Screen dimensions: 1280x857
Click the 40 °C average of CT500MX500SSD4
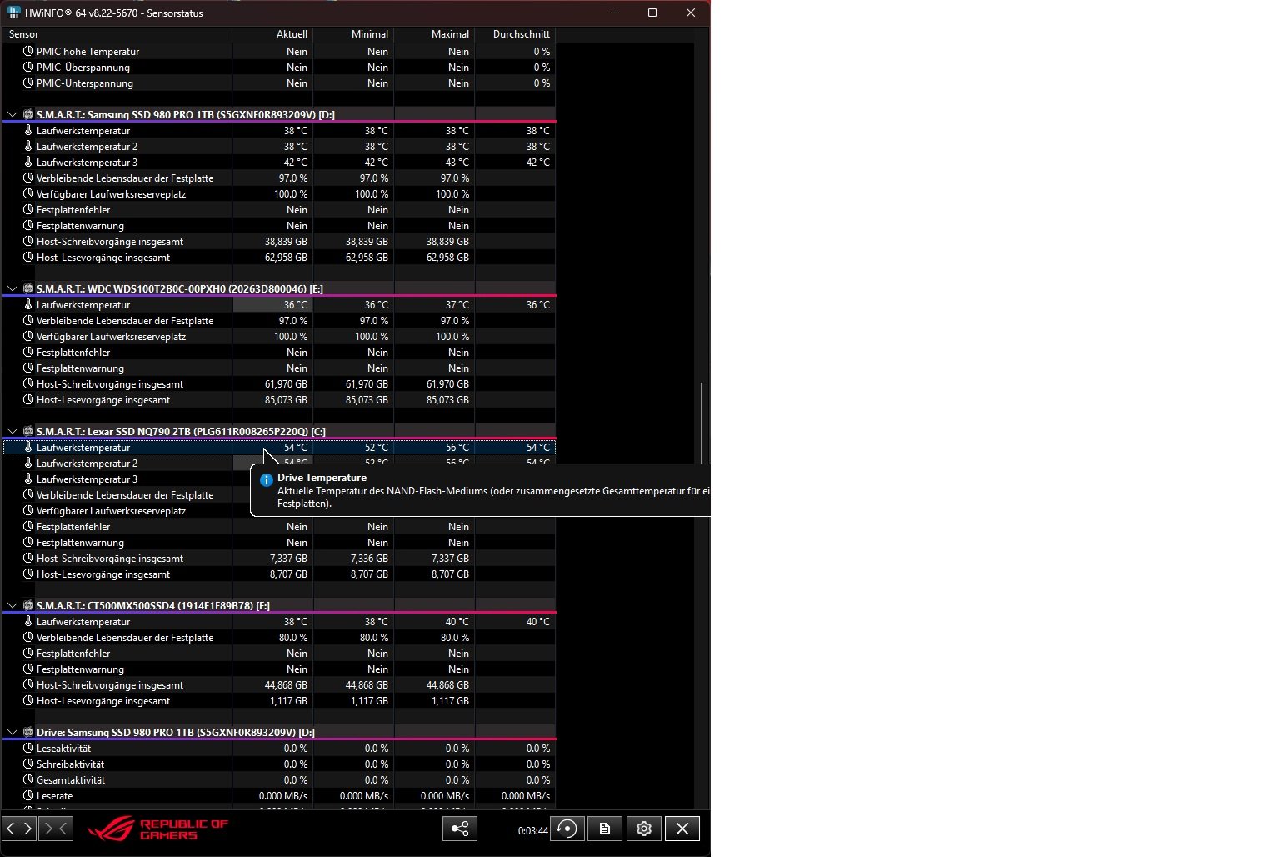pyautogui.click(x=537, y=621)
